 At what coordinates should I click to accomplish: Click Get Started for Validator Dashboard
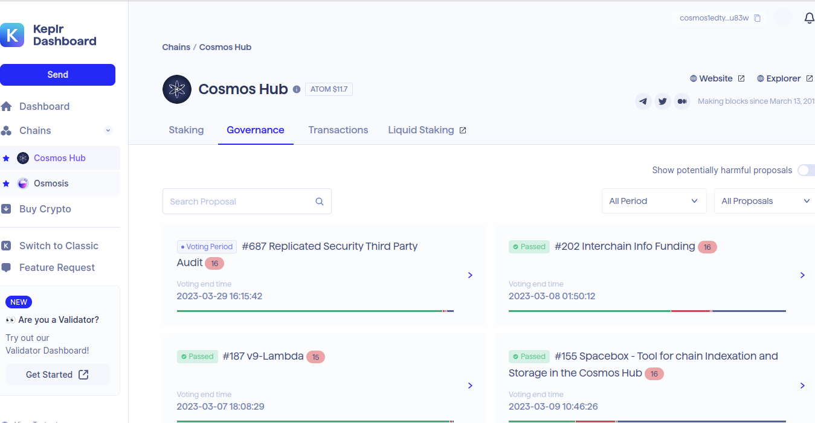[x=57, y=375]
